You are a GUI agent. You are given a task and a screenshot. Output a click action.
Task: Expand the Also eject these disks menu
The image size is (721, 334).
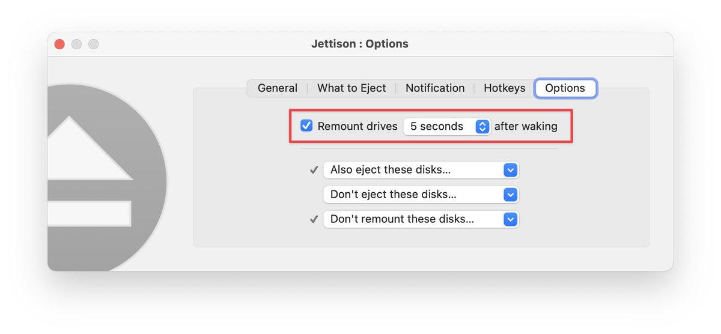tap(421, 170)
